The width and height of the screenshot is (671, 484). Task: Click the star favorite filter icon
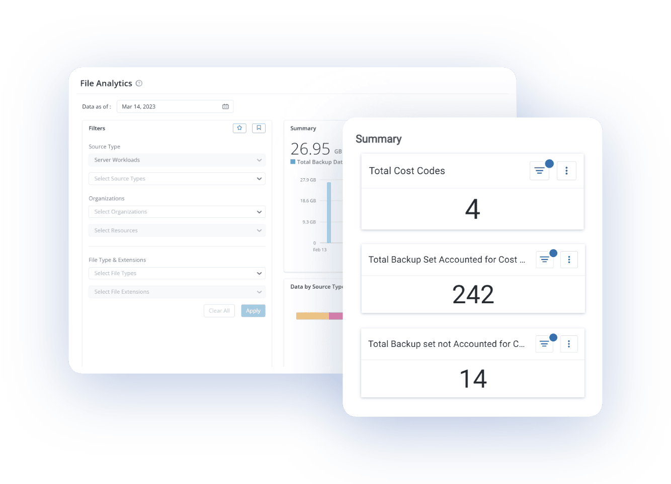[x=239, y=128]
